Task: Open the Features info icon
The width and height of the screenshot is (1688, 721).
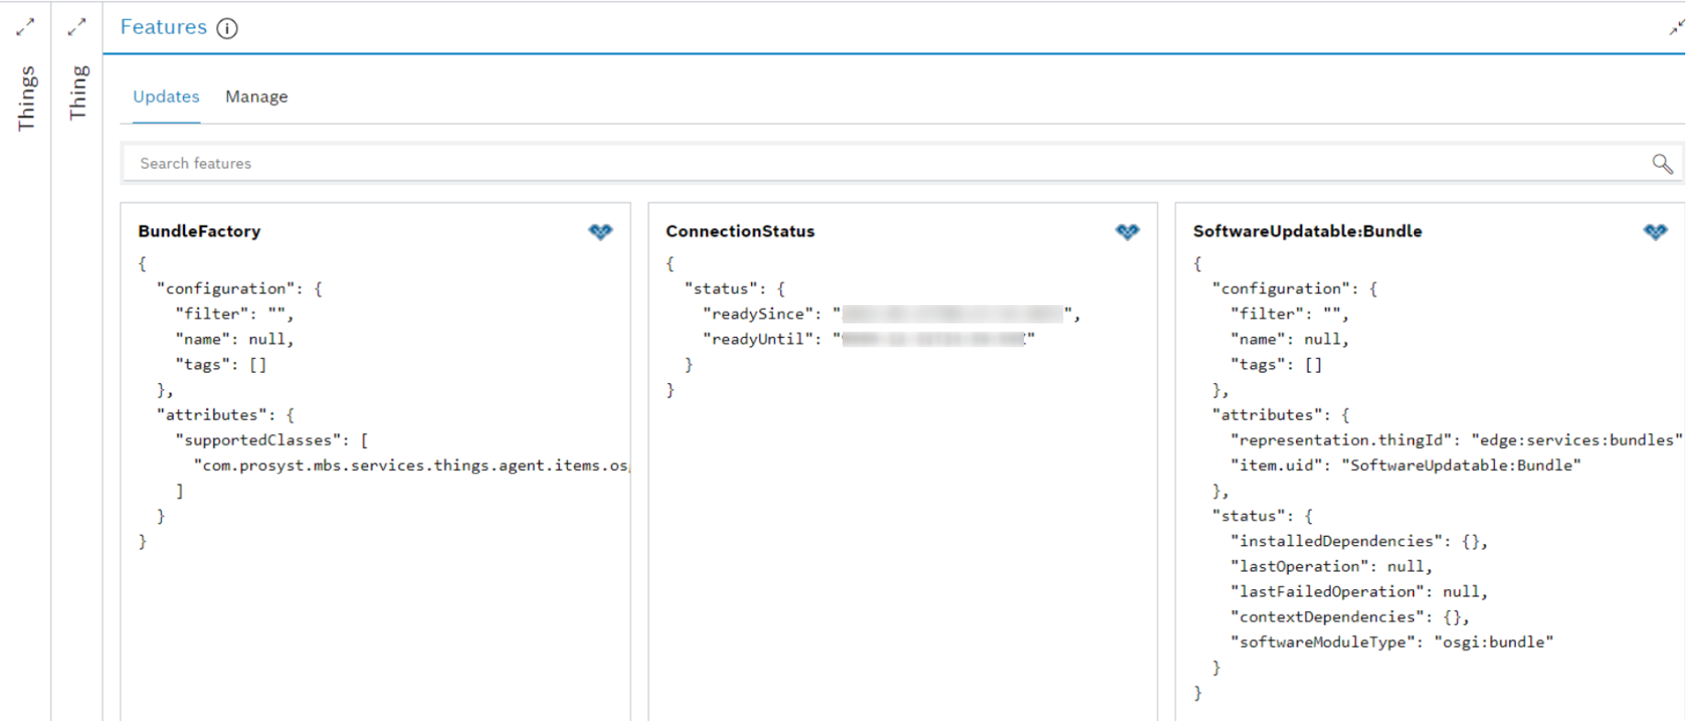Action: [x=227, y=28]
